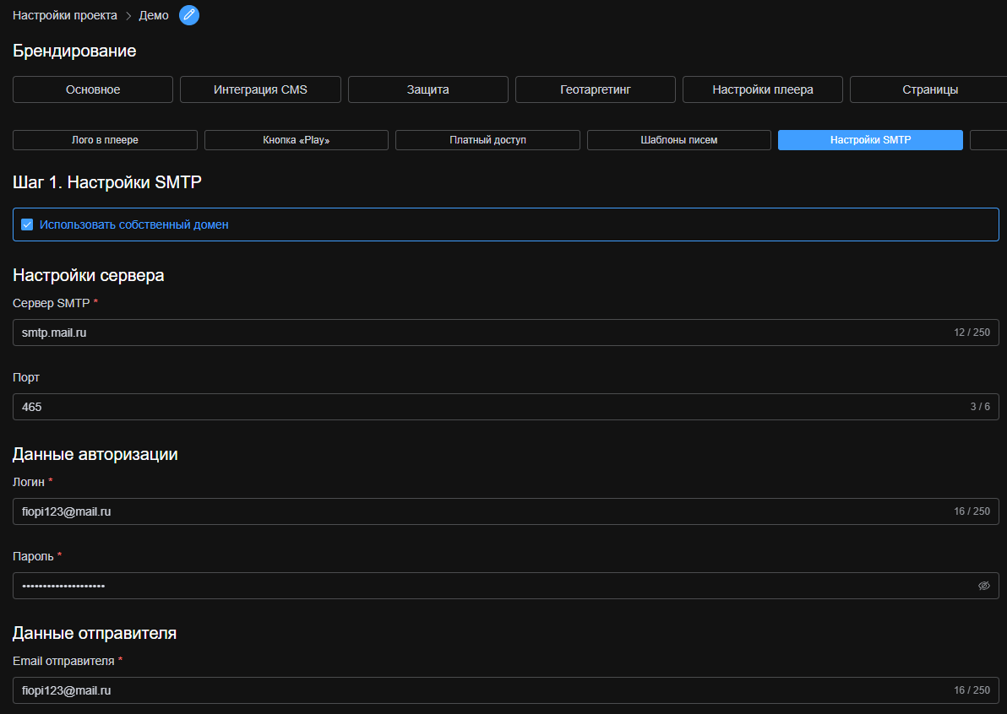Open the Кнопка «Play» sub-tab
Screen dimensions: 1007x714
296,140
